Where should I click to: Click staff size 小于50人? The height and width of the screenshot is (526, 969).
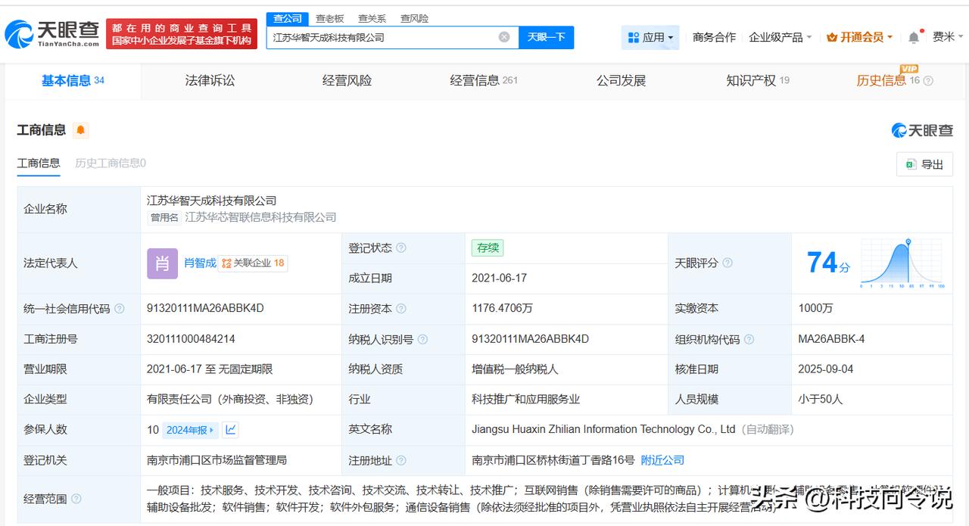[x=821, y=399]
